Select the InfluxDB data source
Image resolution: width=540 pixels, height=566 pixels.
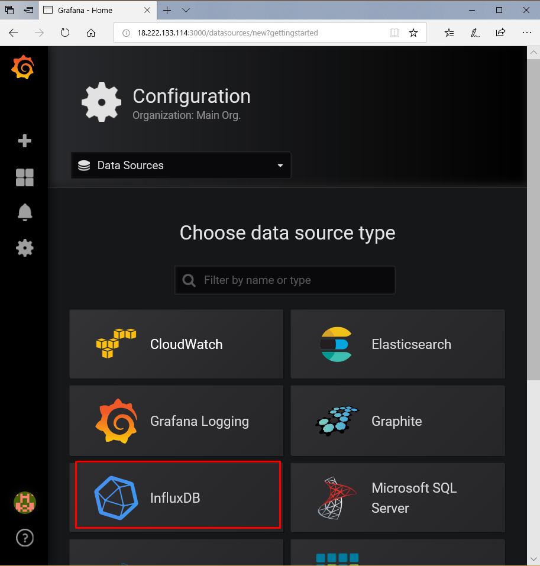pos(176,498)
